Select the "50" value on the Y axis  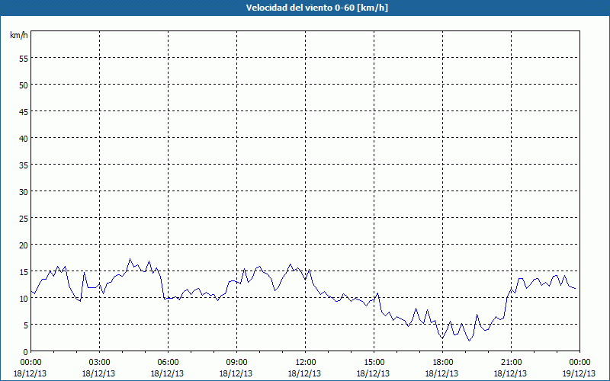(x=24, y=85)
